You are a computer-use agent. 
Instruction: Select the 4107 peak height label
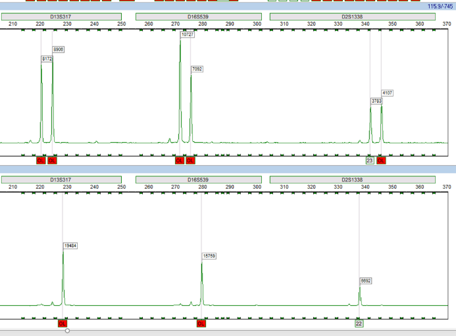click(387, 93)
